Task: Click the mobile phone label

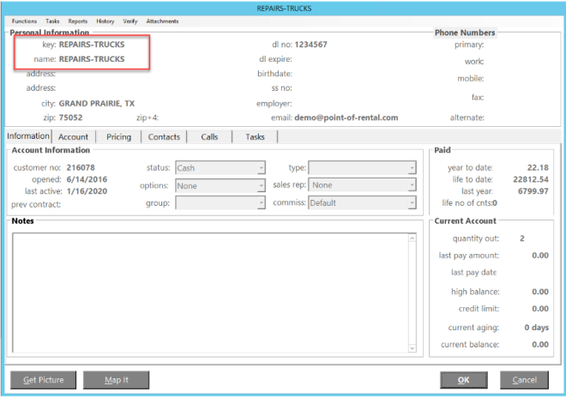Action: coord(470,79)
